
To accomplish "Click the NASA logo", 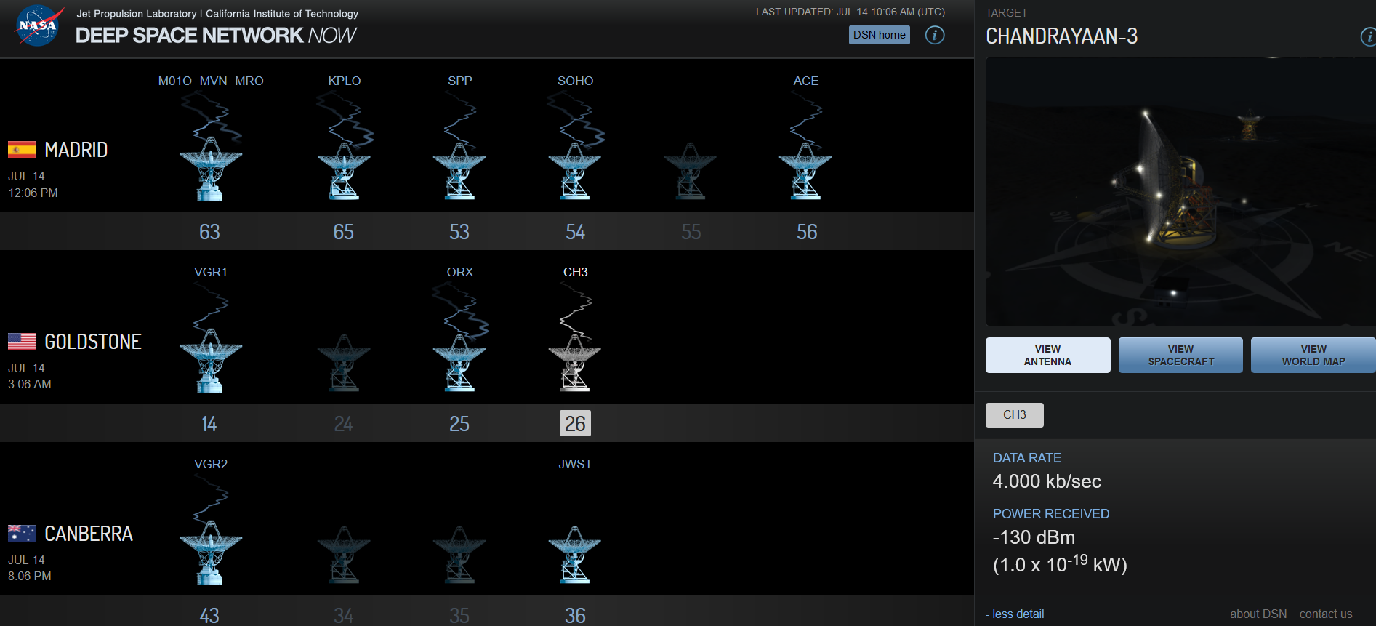I will pos(38,25).
